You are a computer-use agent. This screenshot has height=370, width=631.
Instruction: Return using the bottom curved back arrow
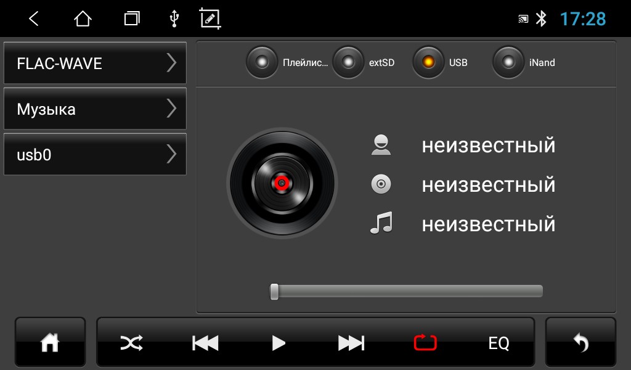coord(580,343)
